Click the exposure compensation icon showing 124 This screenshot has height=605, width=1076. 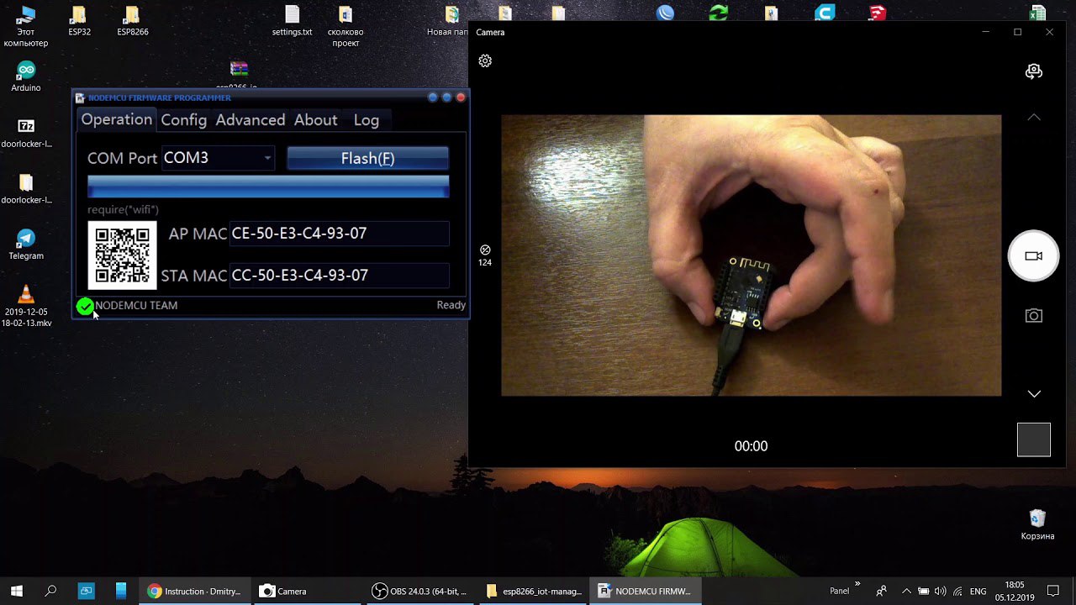(x=485, y=255)
